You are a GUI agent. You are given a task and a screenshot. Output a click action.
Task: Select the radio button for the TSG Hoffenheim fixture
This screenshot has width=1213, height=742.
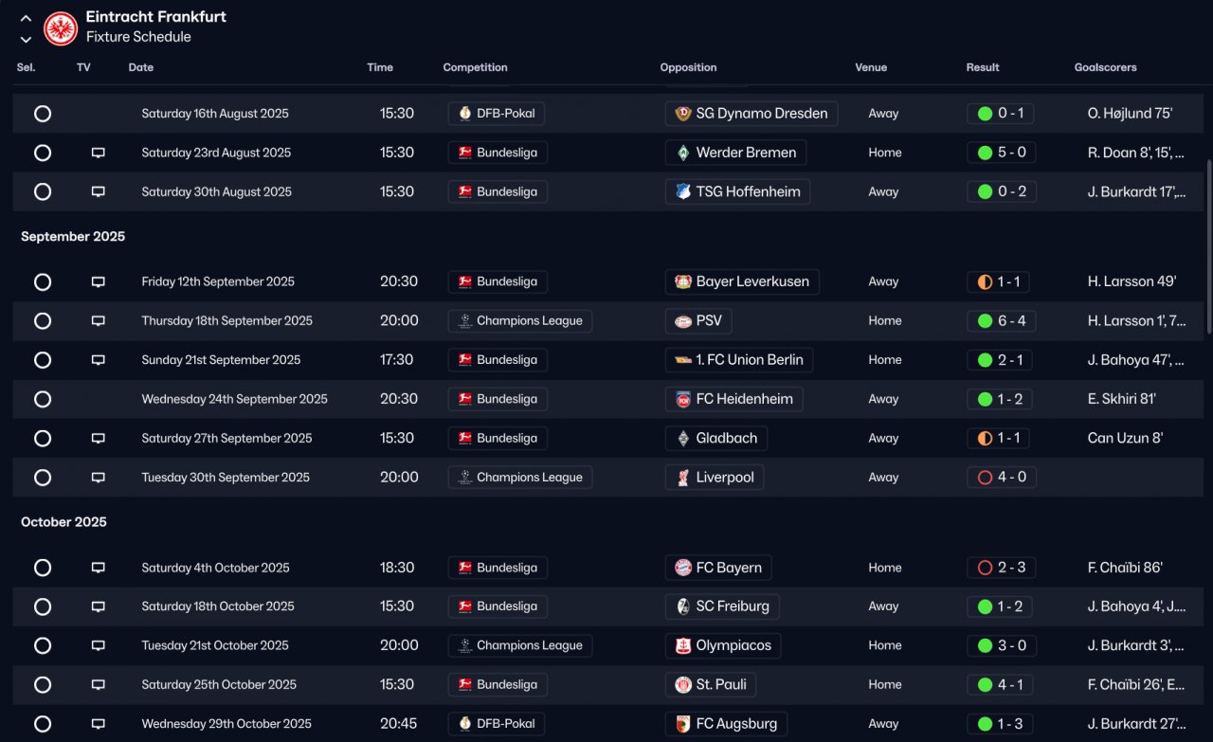pos(43,191)
